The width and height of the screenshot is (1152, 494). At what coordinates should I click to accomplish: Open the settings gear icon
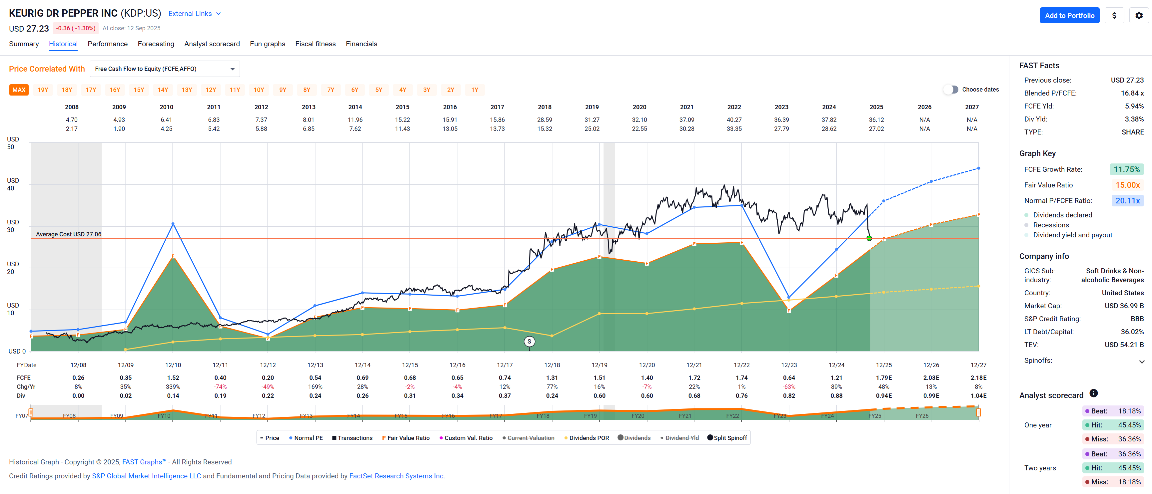coord(1139,16)
